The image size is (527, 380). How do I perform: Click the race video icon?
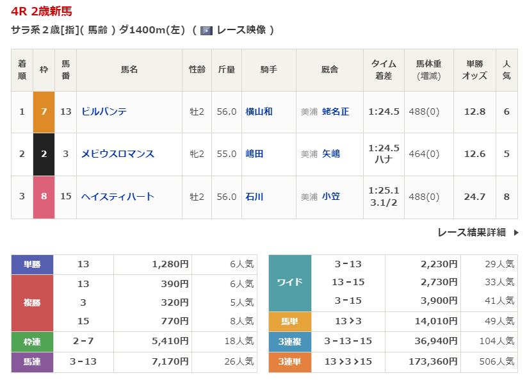tap(206, 30)
